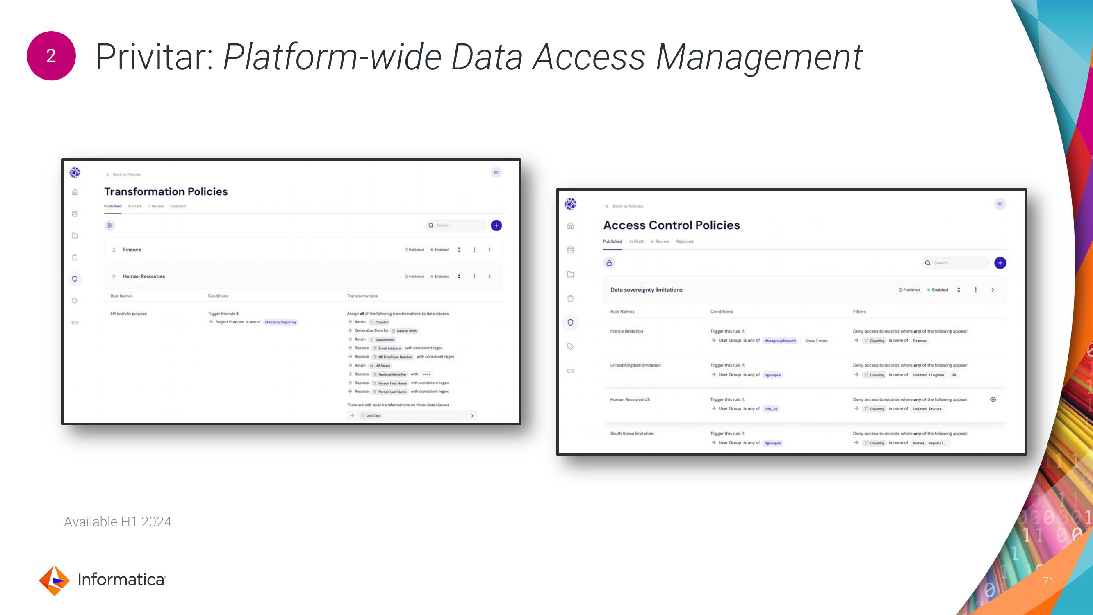Viewport: 1093px width, 615px height.
Task: Select United Kingdom limitation rule name
Action: point(635,365)
